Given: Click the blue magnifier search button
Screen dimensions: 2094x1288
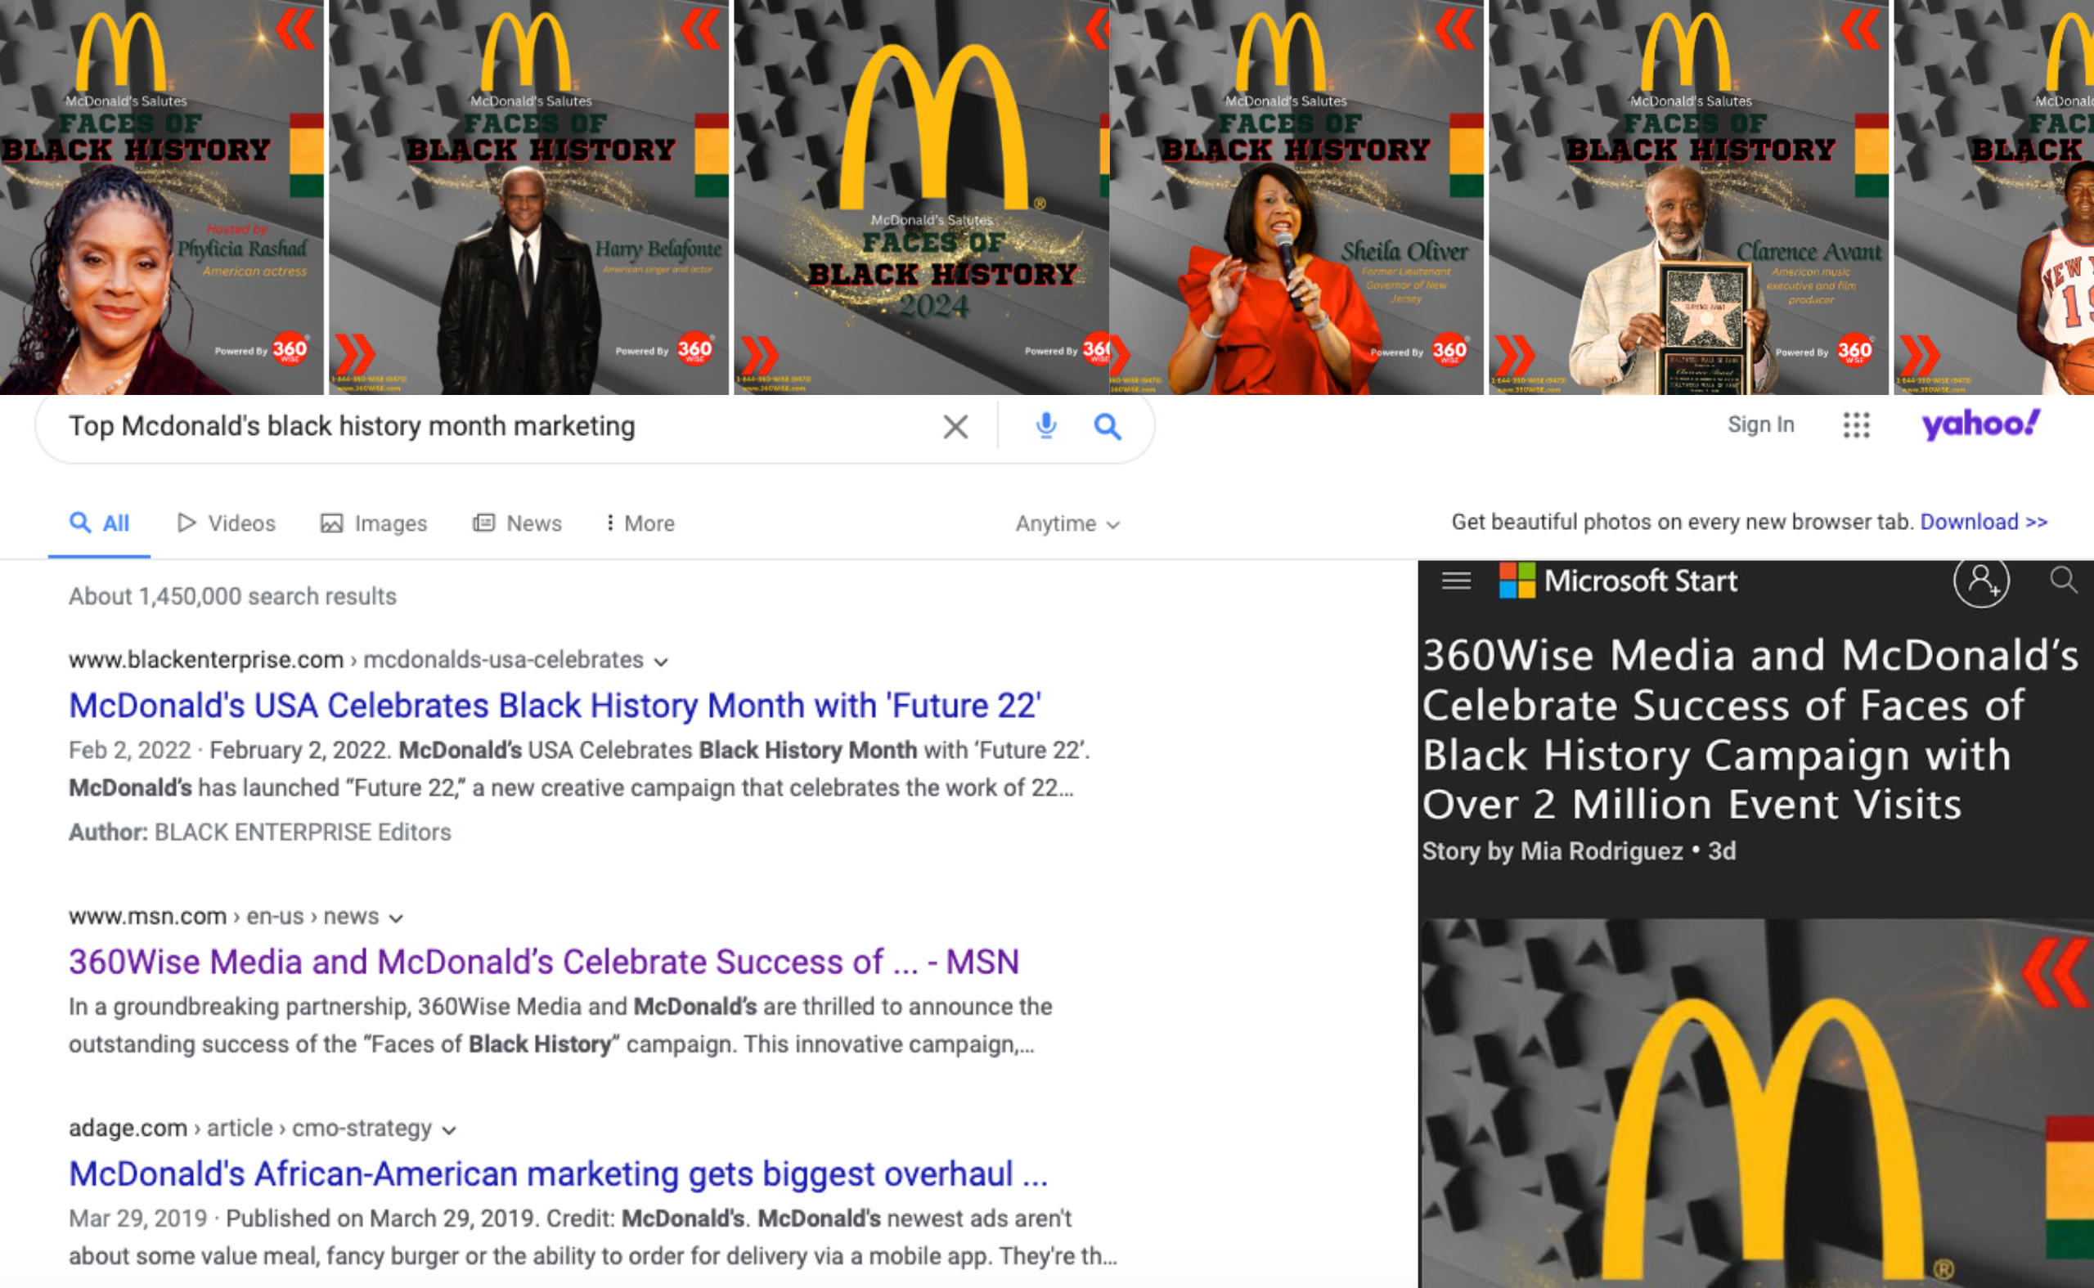Looking at the screenshot, I should click(1107, 426).
